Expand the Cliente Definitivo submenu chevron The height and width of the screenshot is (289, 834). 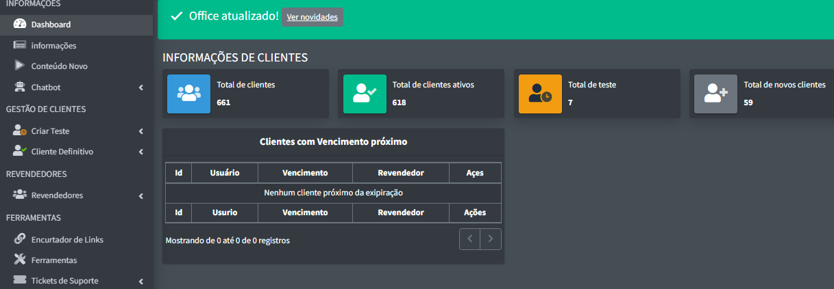point(140,152)
